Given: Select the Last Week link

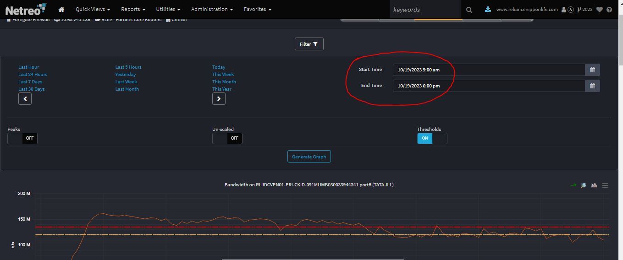Looking at the screenshot, I should click(x=126, y=82).
